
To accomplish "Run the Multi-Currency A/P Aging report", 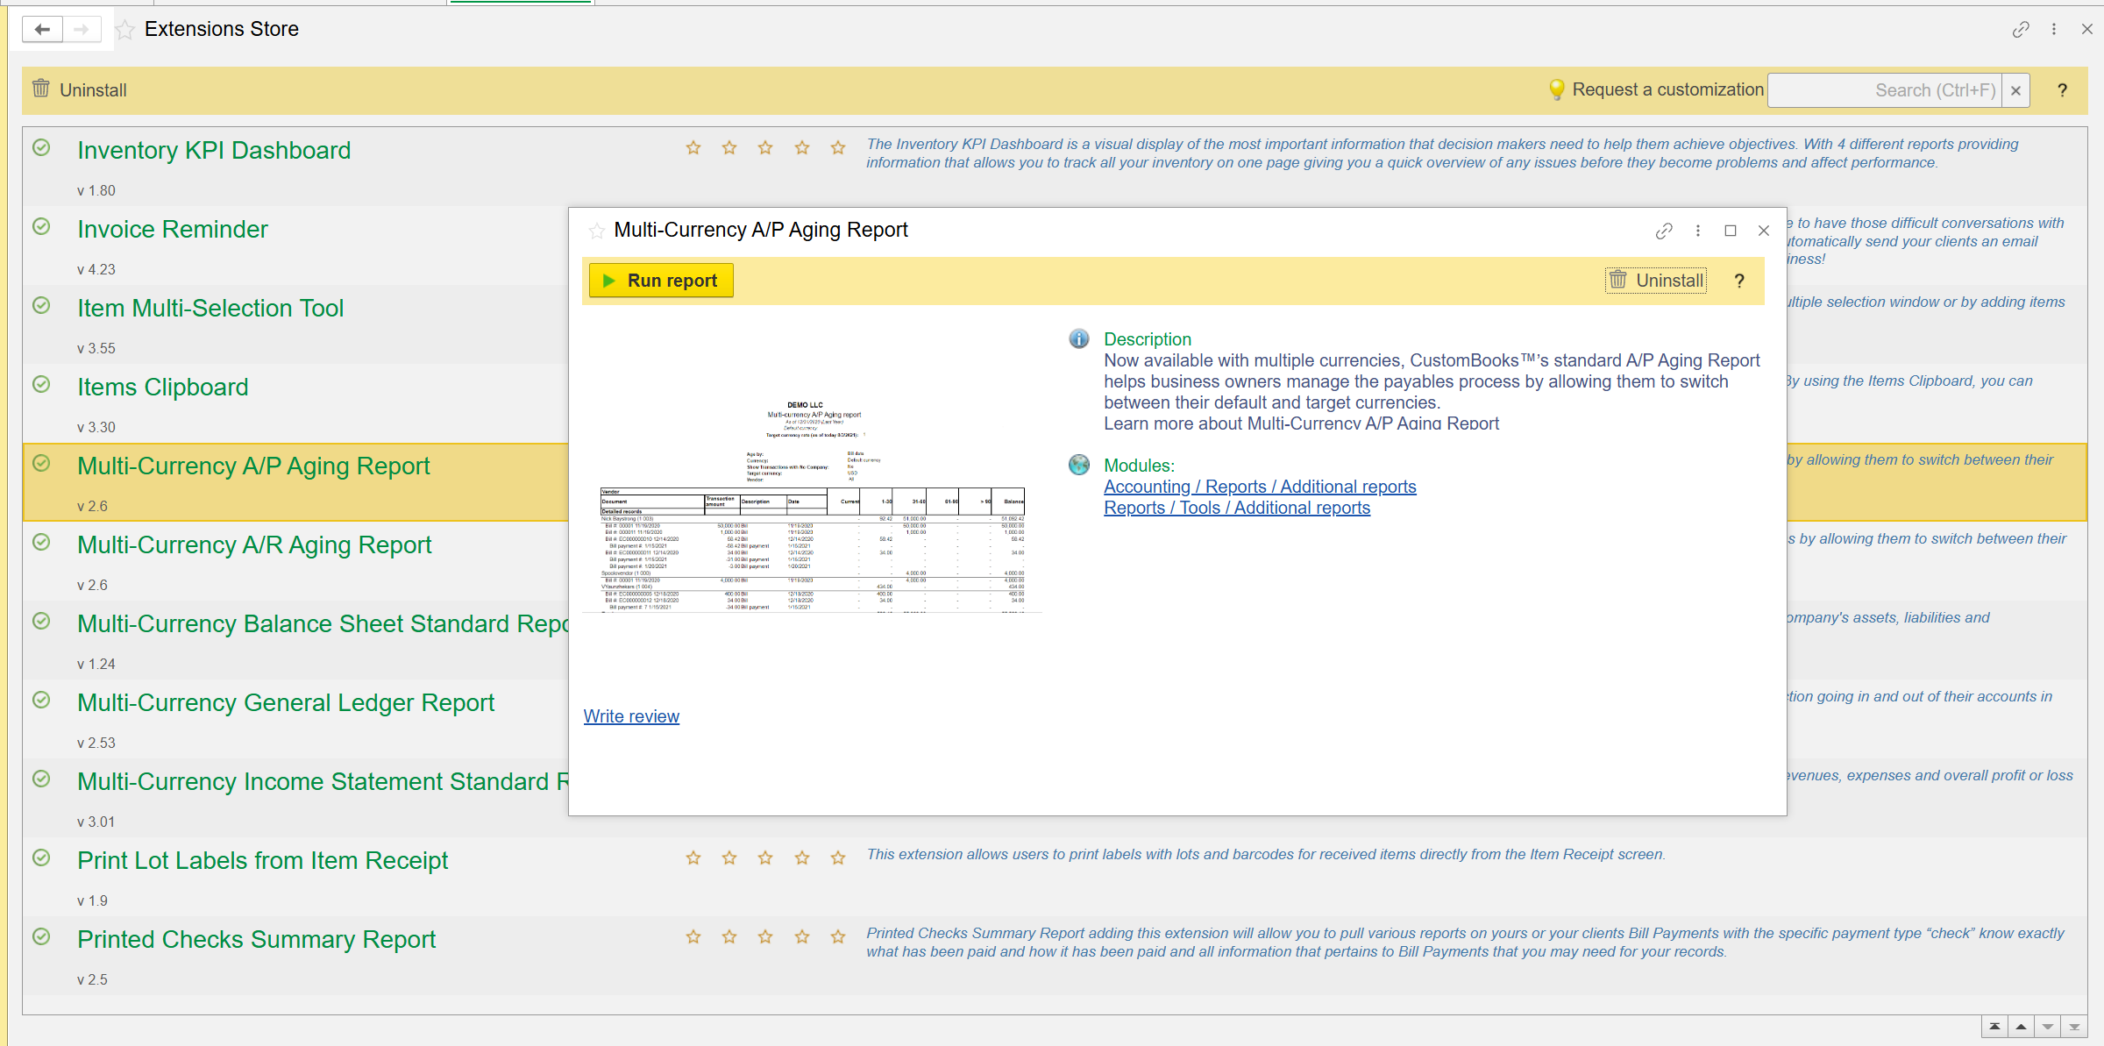I will point(661,281).
